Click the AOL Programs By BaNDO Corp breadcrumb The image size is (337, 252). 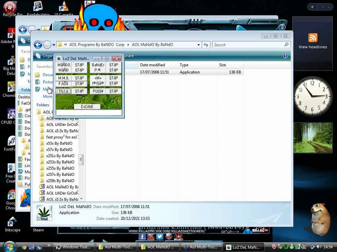[97, 45]
